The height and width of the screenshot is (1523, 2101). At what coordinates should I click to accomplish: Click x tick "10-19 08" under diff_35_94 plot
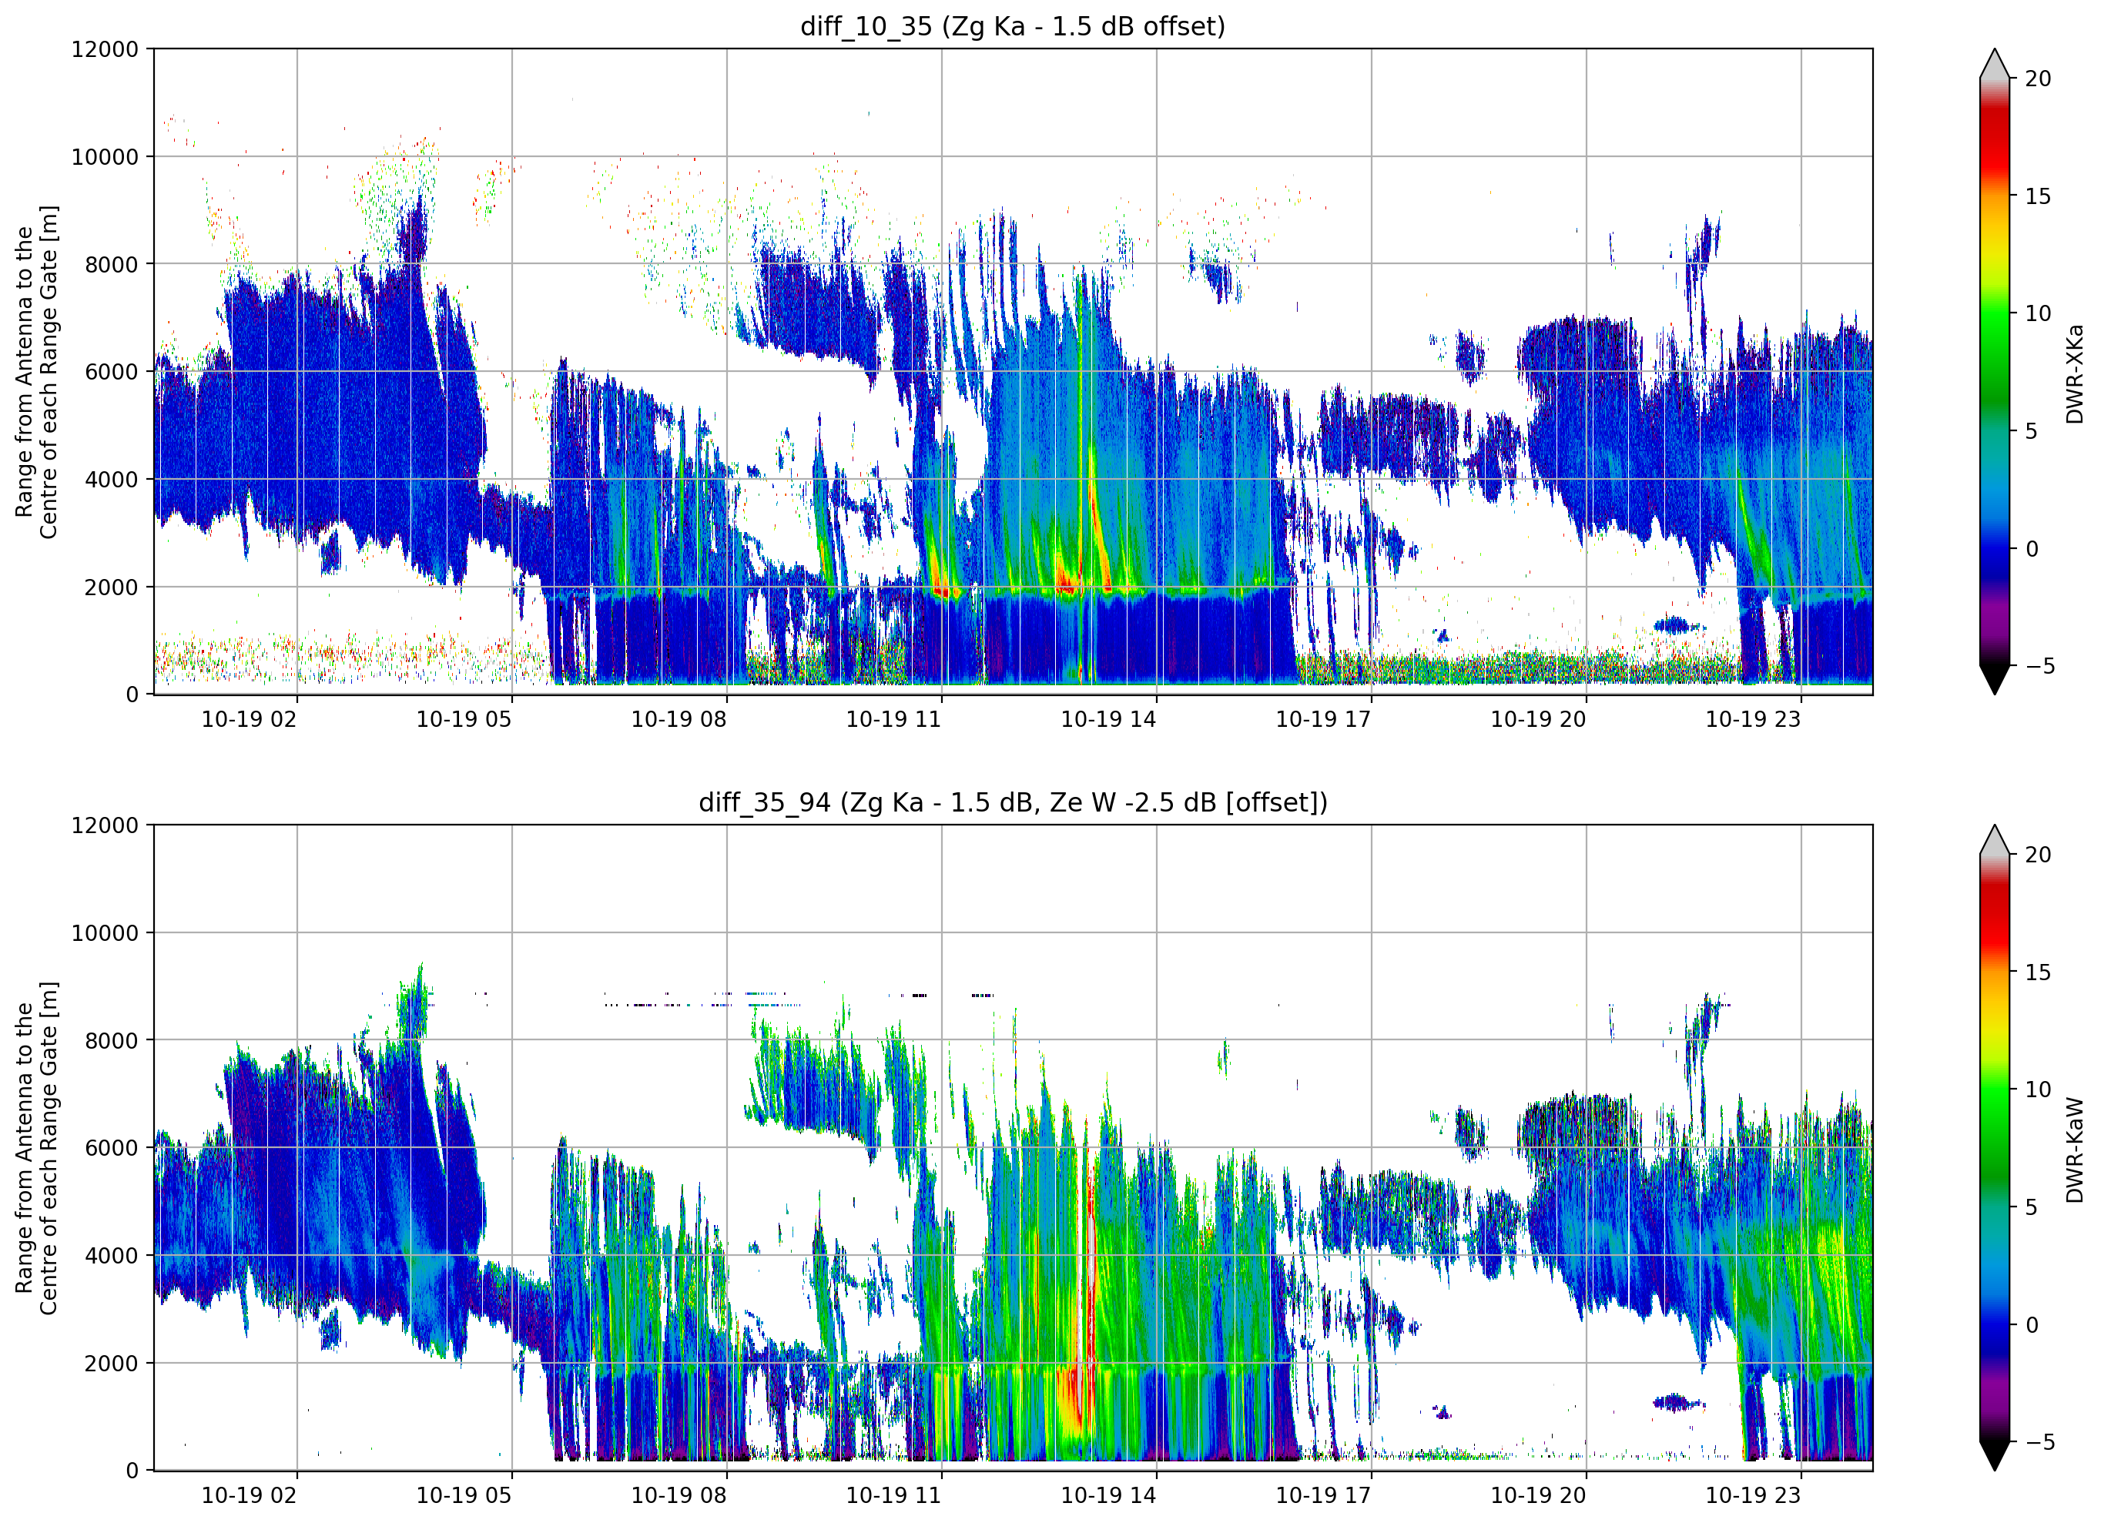pyautogui.click(x=679, y=1495)
